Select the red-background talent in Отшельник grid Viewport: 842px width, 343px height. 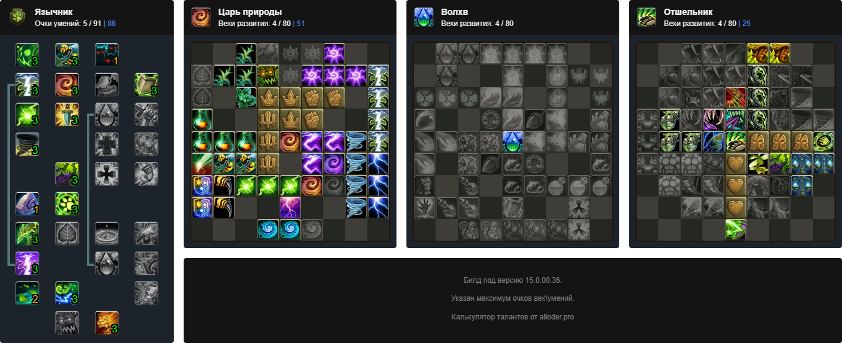[x=737, y=97]
